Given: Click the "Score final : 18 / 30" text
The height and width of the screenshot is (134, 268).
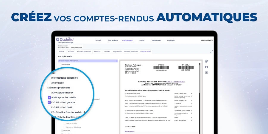Looking at the screenshot, I should 130,127.
